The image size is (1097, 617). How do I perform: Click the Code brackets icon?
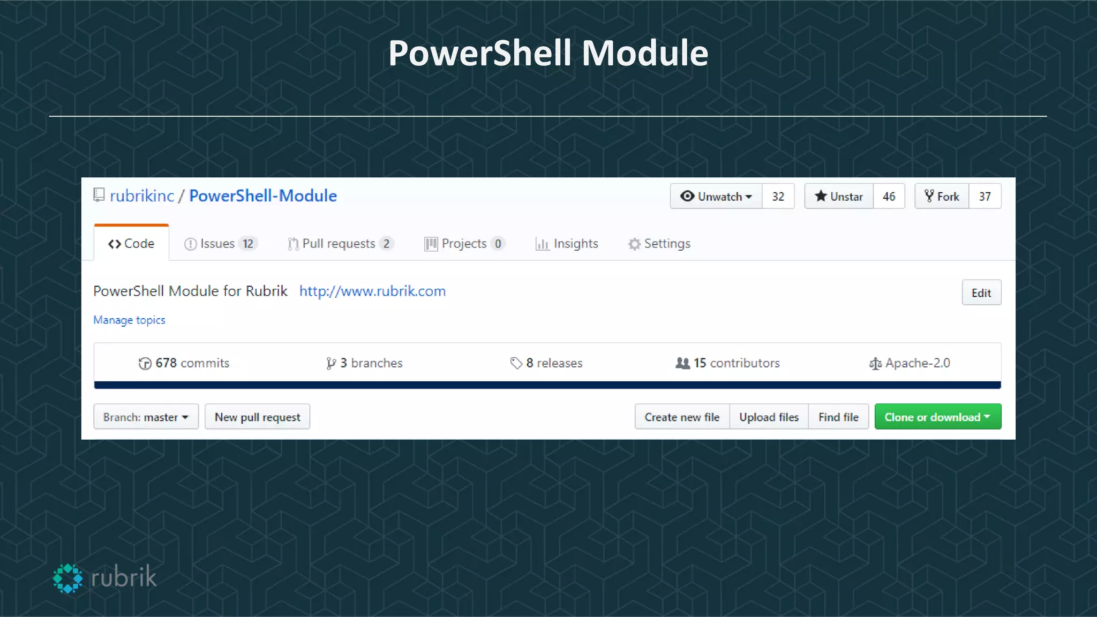114,244
